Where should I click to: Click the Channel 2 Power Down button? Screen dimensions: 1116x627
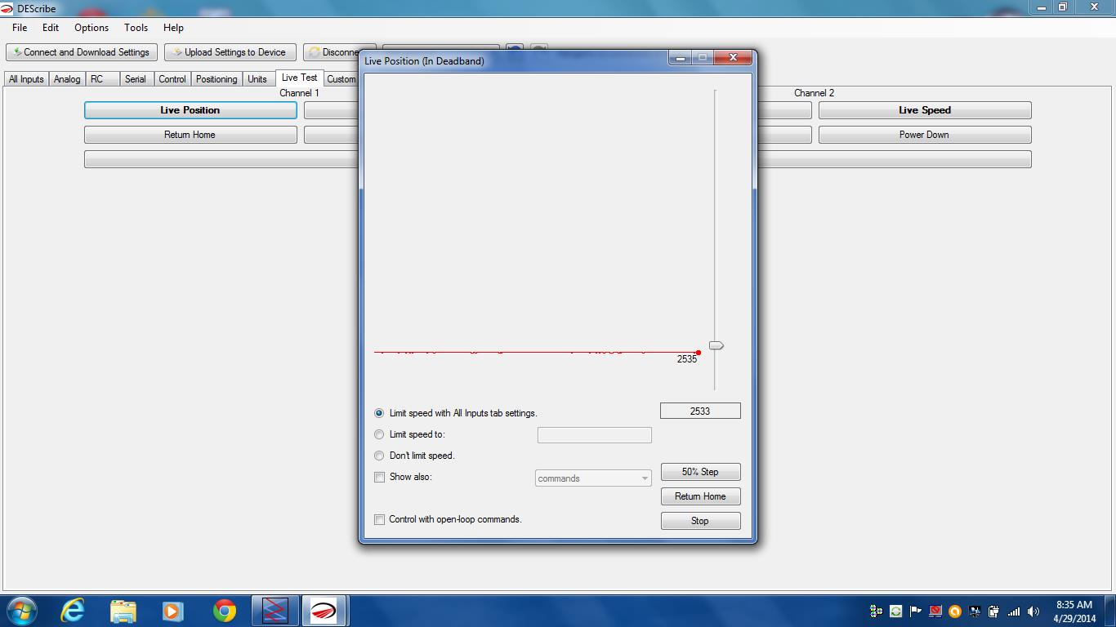click(x=925, y=135)
